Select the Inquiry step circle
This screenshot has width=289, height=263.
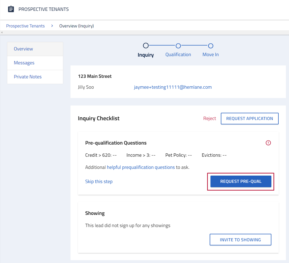(x=146, y=46)
